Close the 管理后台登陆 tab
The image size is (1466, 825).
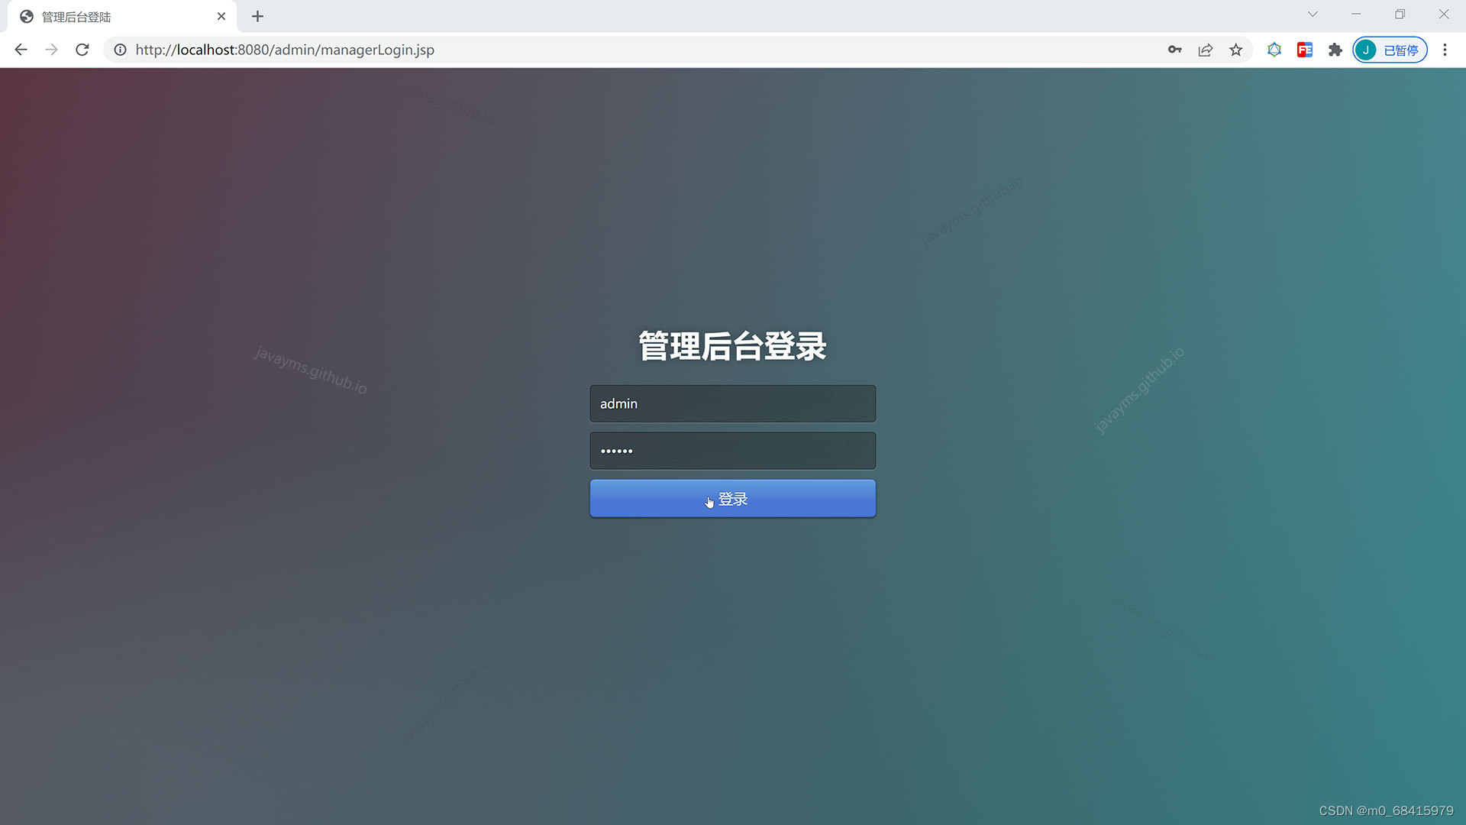point(221,16)
